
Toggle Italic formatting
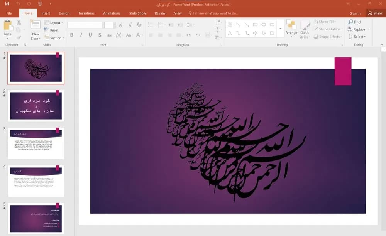click(x=81, y=35)
